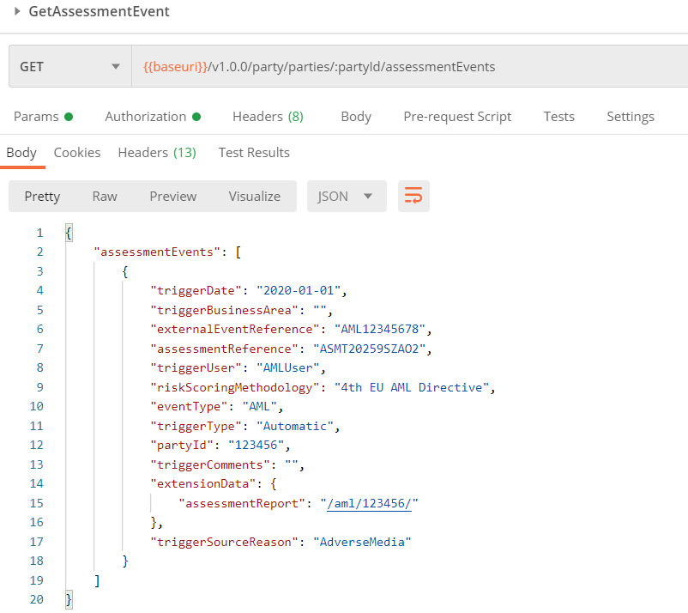Open the request Body tab
Viewport: 688px width, 613px height.
click(356, 116)
